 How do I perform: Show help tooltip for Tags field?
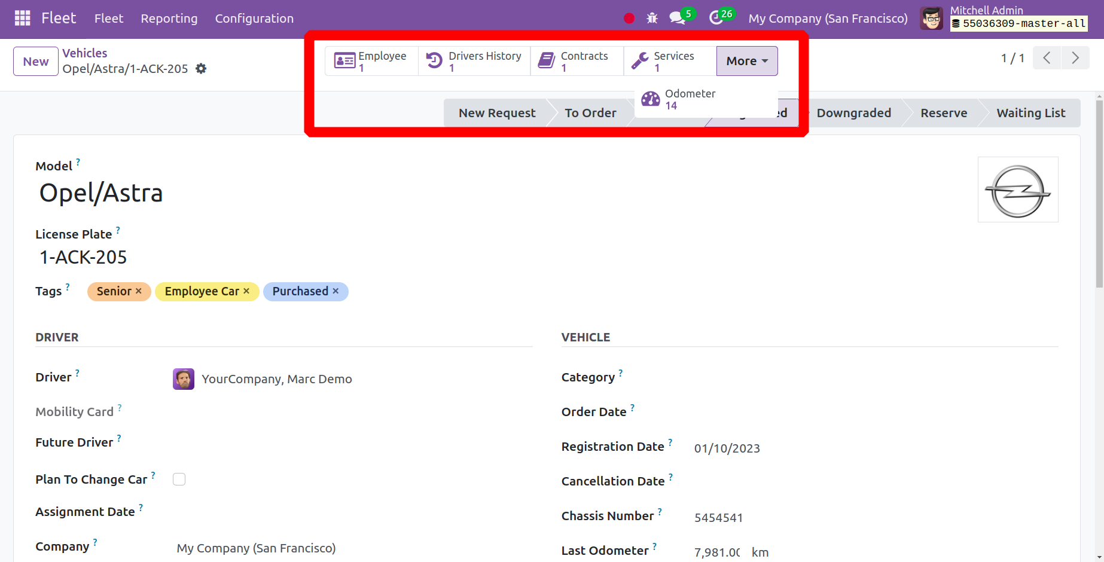tap(68, 287)
